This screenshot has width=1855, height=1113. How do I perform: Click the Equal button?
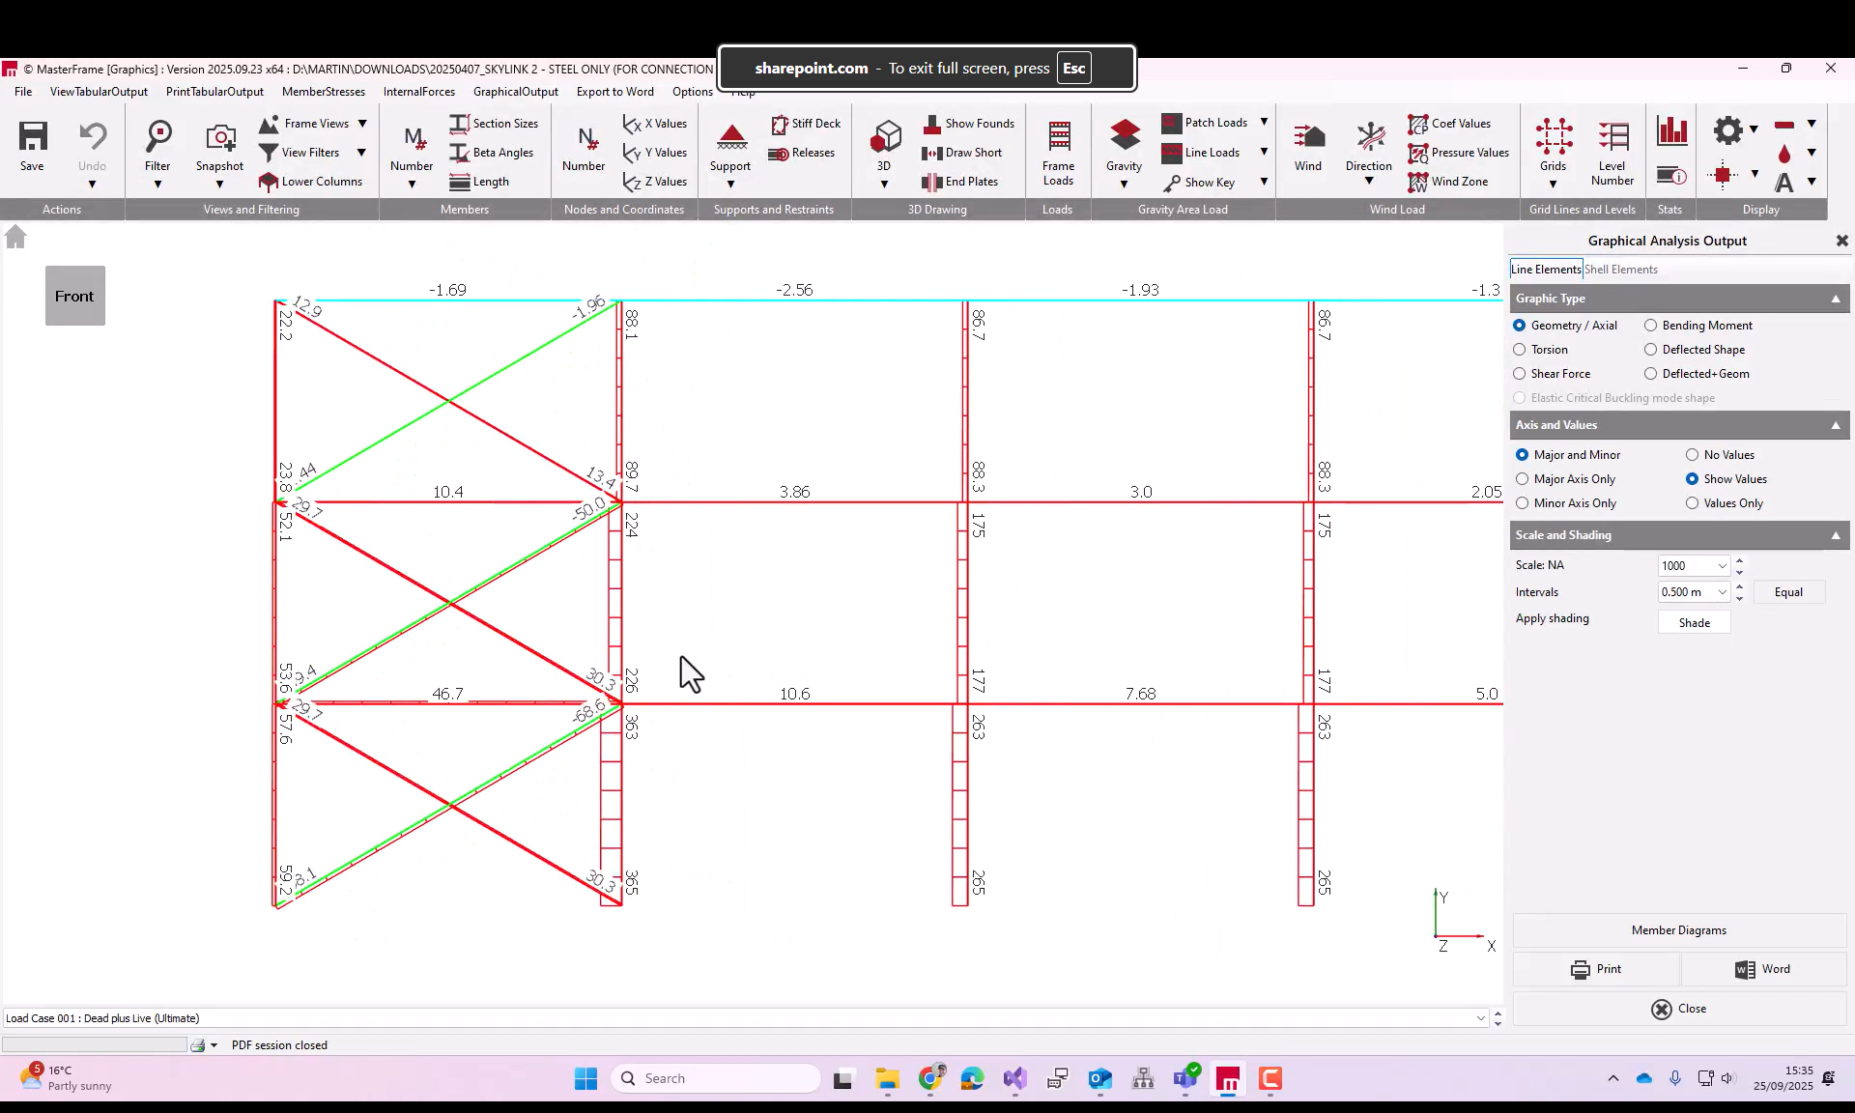[x=1789, y=592]
